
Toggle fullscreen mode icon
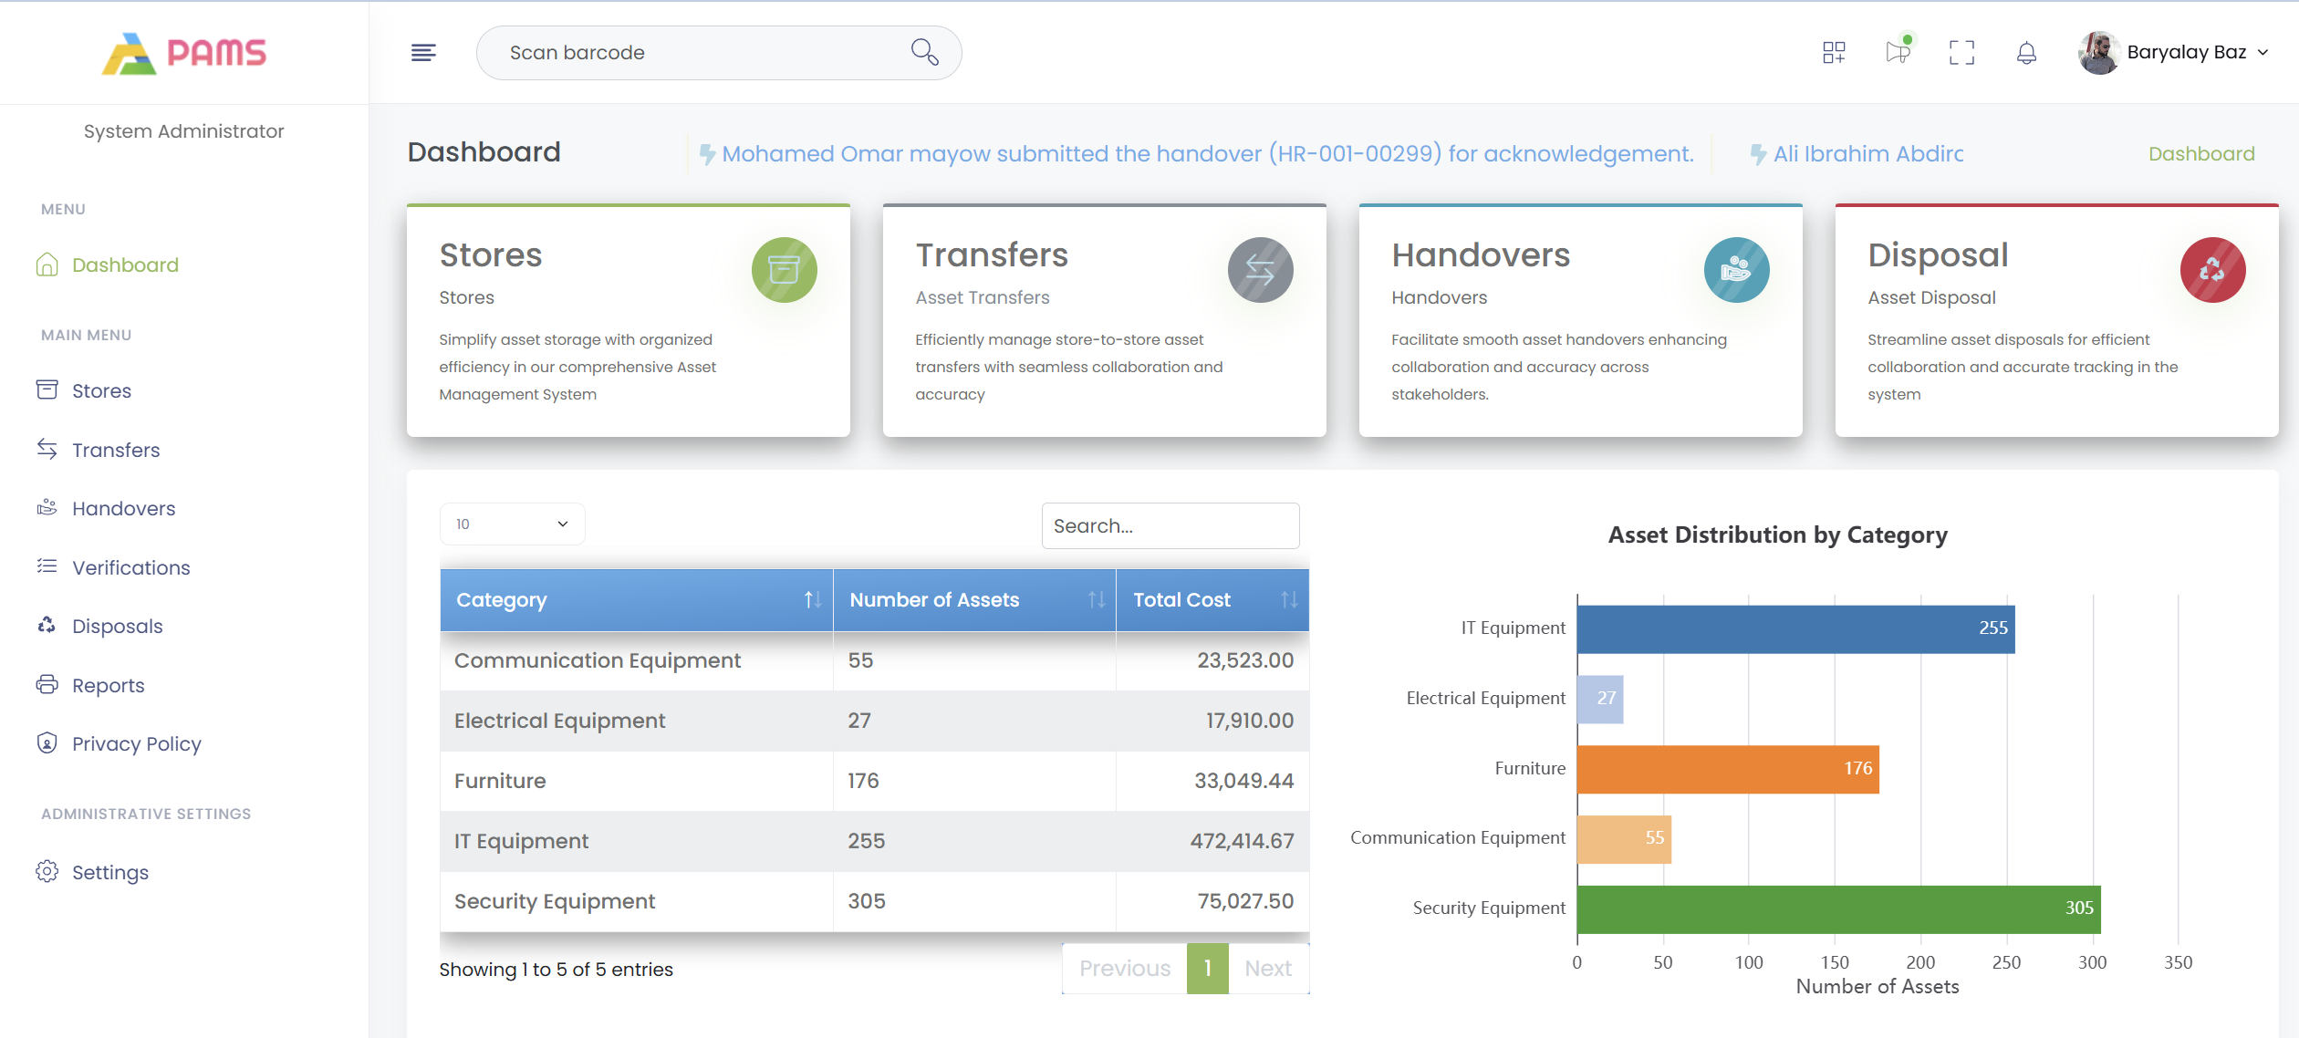[1961, 53]
